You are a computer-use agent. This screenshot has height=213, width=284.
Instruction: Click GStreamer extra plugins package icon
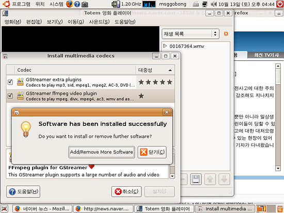(x=20, y=82)
